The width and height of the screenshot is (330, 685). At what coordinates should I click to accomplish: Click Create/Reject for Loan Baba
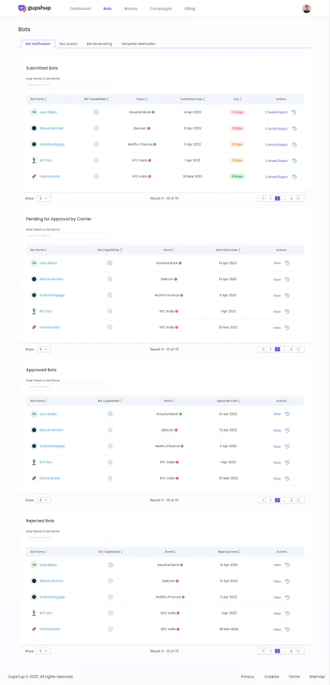pyautogui.click(x=277, y=112)
